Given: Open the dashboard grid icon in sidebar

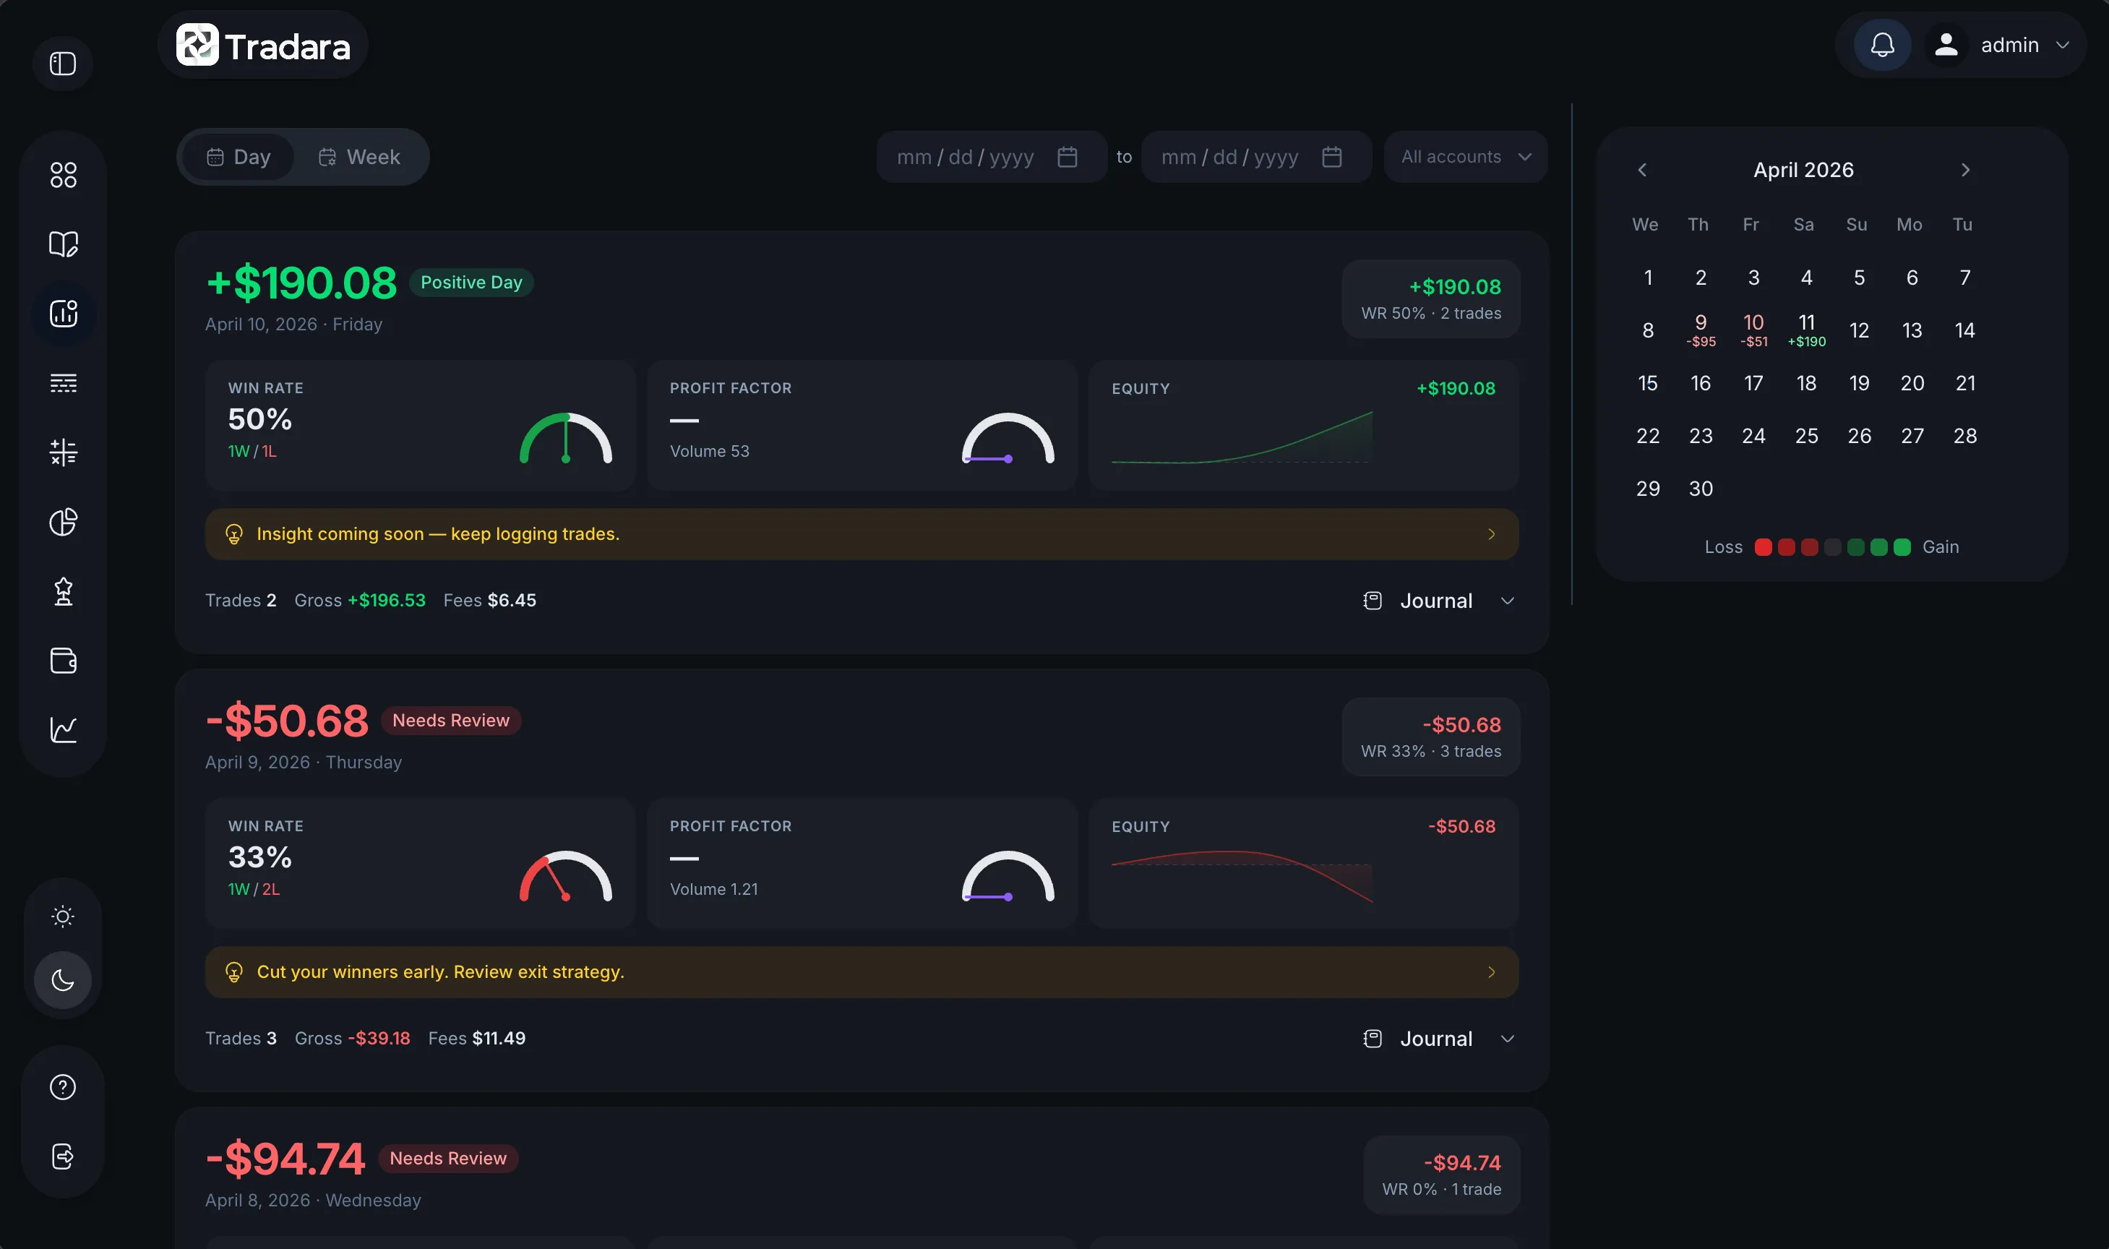Looking at the screenshot, I should (63, 175).
